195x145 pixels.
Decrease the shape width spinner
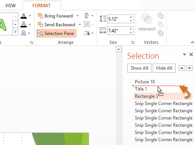pyautogui.click(x=131, y=33)
